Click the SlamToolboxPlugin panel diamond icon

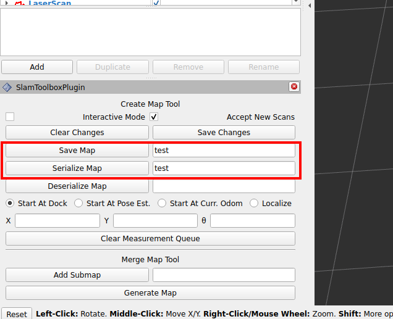tap(7, 88)
